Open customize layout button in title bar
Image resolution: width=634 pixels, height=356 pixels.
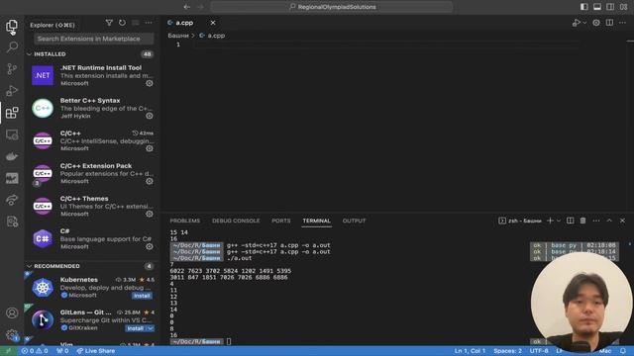623,7
